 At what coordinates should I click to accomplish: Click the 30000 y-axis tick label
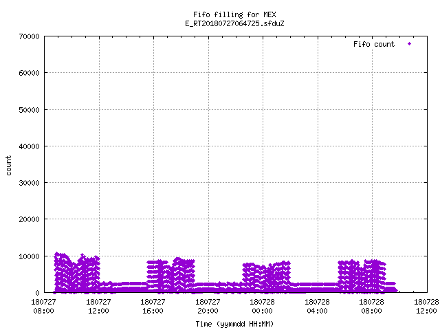point(29,183)
